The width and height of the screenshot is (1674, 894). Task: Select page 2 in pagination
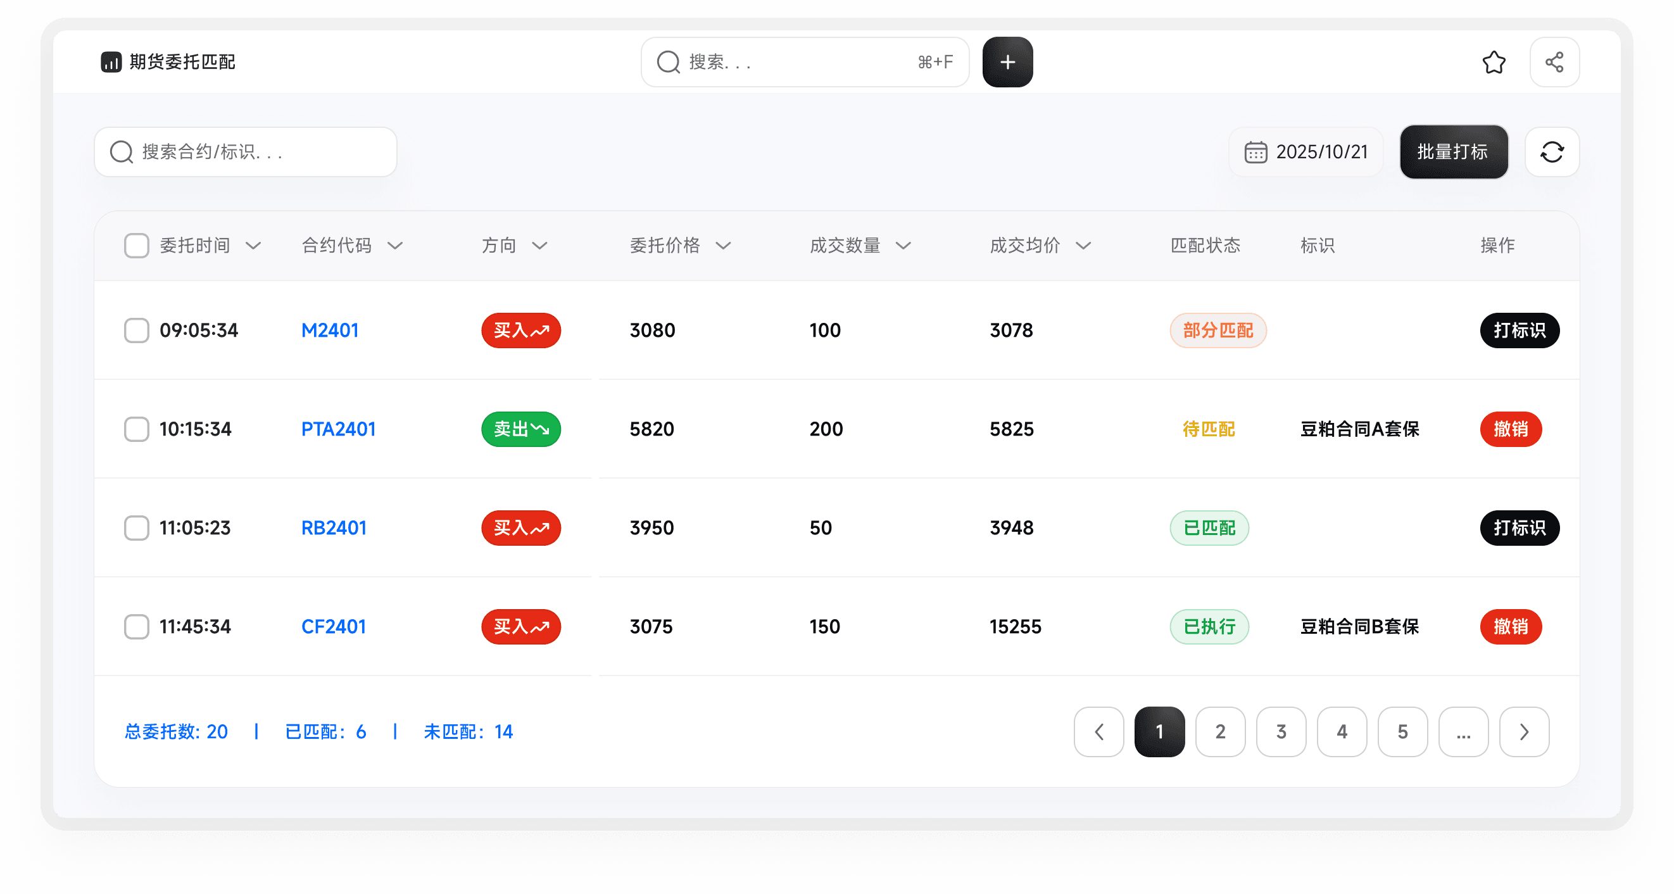point(1221,732)
